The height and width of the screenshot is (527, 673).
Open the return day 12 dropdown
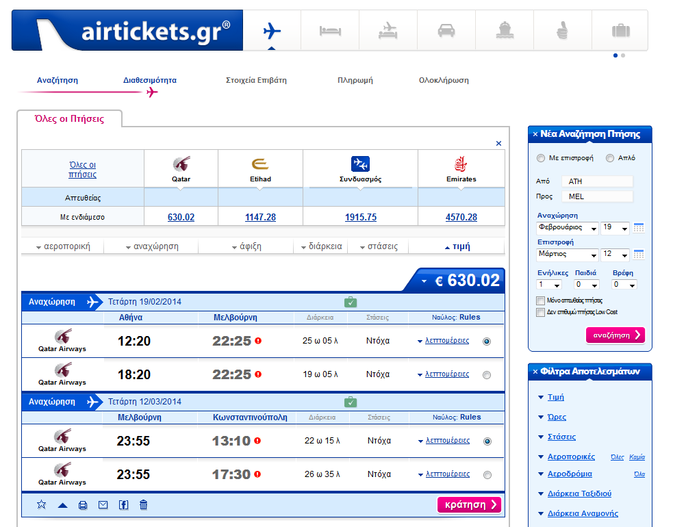(615, 255)
